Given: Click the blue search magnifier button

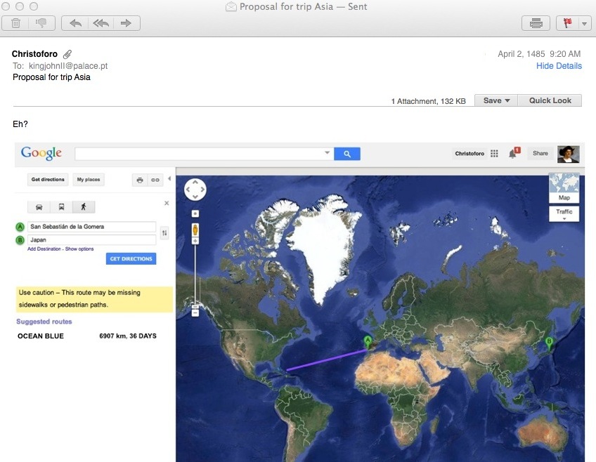Looking at the screenshot, I should point(347,154).
